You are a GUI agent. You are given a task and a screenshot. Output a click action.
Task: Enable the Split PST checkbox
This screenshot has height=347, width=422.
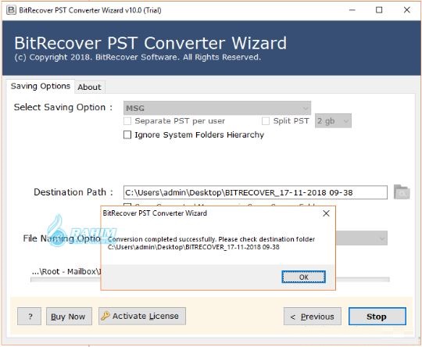click(266, 121)
